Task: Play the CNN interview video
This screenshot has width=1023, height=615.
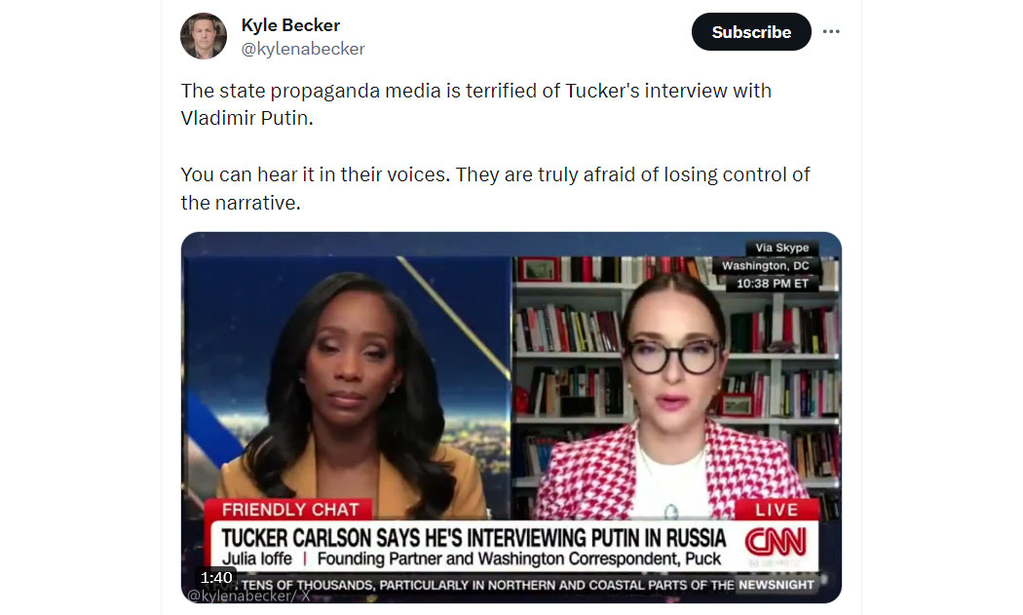Action: 511,417
